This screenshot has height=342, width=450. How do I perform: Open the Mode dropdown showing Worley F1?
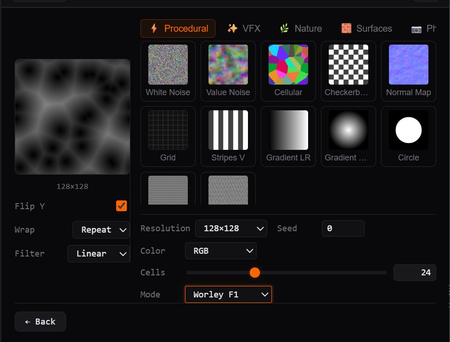click(x=228, y=295)
